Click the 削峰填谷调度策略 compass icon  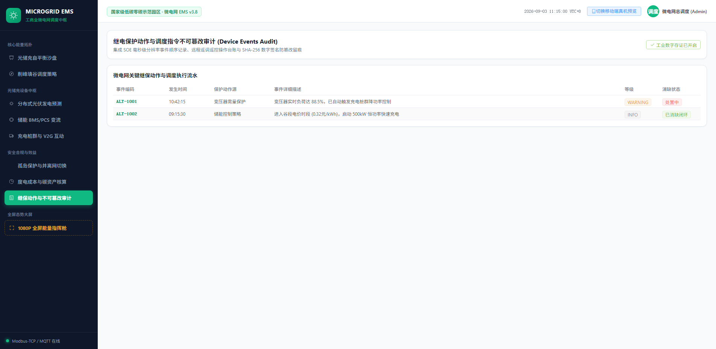pyautogui.click(x=12, y=74)
